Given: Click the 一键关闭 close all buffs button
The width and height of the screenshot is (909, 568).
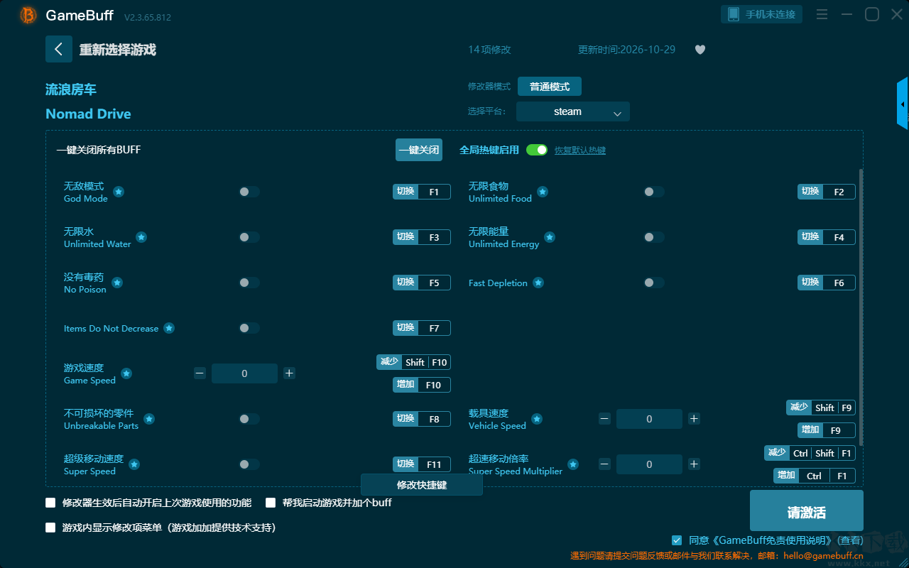Looking at the screenshot, I should [419, 150].
